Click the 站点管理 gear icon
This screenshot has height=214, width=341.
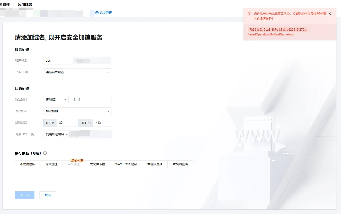click(x=97, y=13)
